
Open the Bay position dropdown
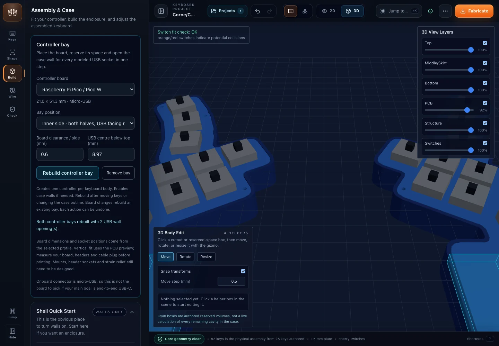86,124
